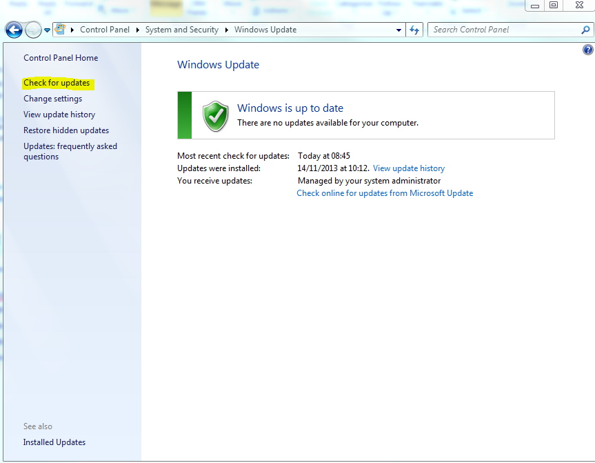Click 'Most recent check for updates:' label
The width and height of the screenshot is (595, 463).
click(x=233, y=156)
